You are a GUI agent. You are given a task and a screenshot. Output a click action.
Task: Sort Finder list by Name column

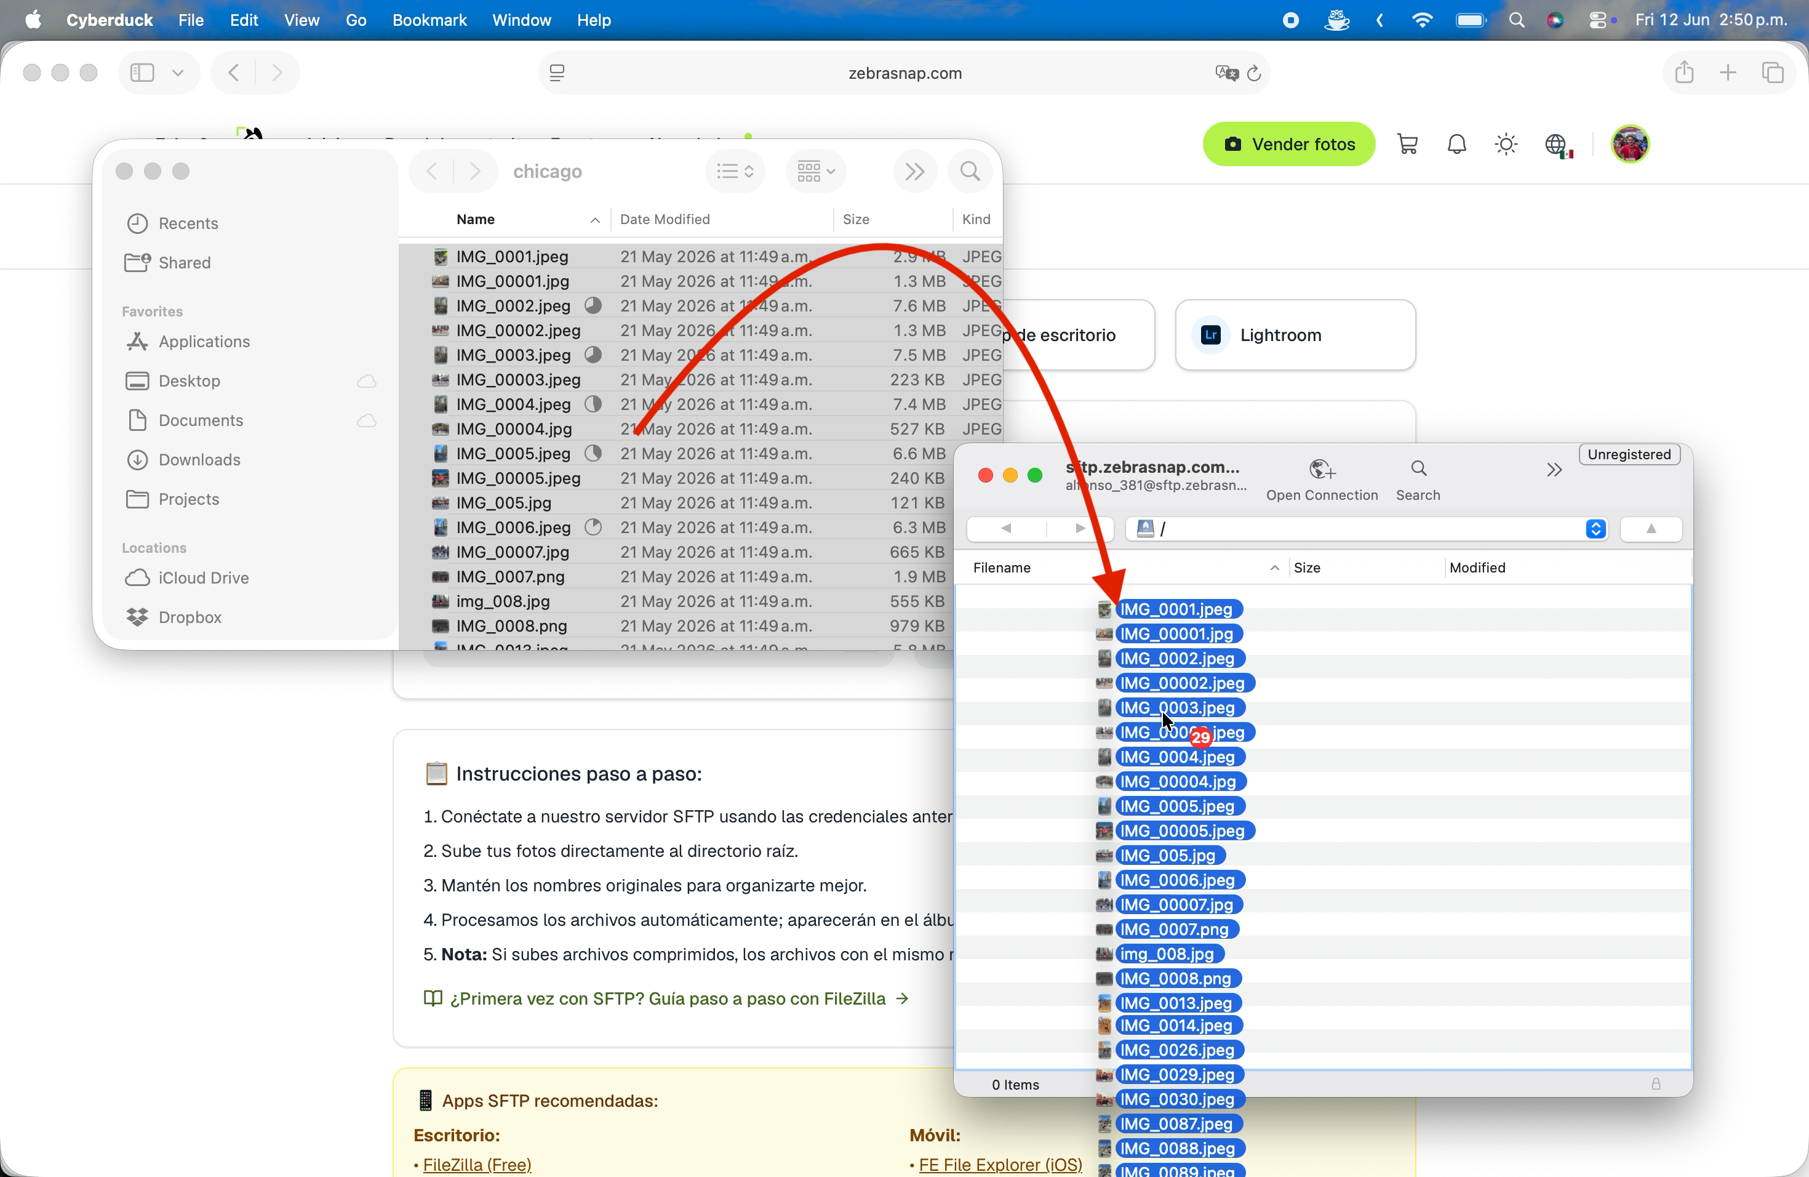475,219
